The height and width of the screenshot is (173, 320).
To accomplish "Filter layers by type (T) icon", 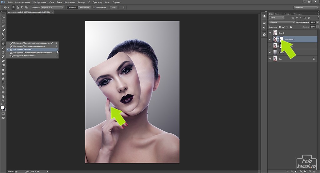I will tap(301, 18).
